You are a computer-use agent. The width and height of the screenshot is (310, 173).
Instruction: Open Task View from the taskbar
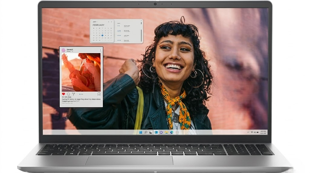[x=151, y=132]
